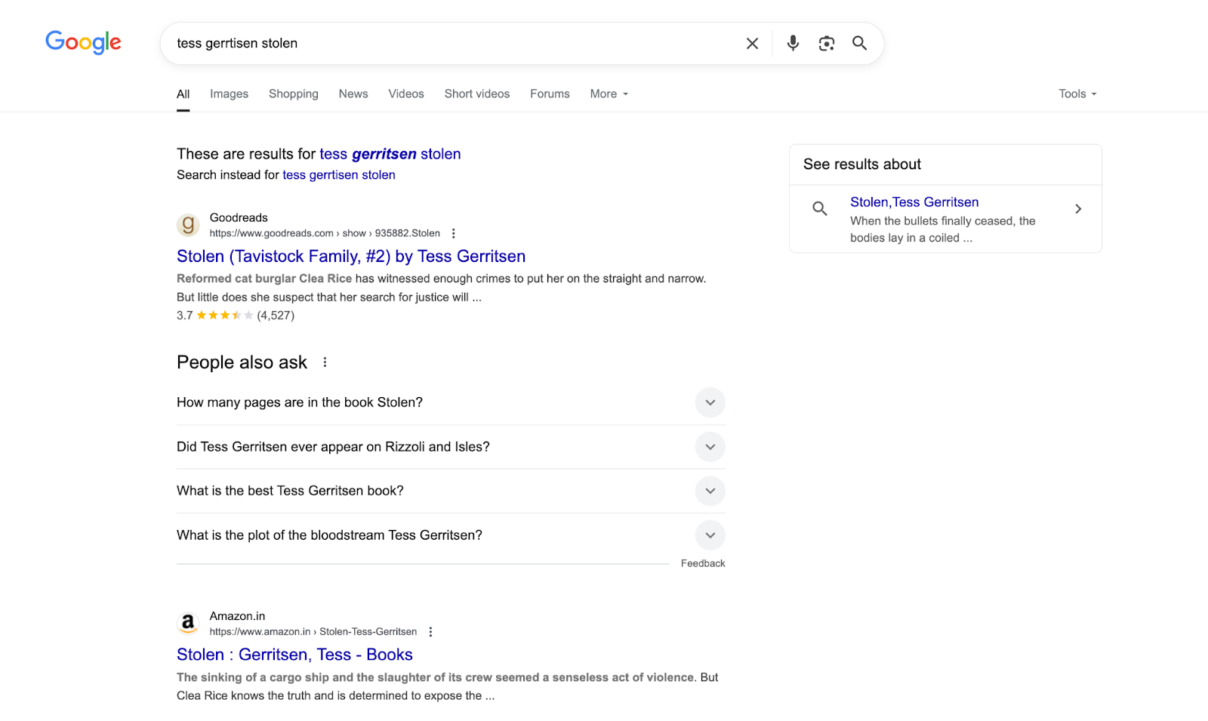This screenshot has width=1208, height=721.
Task: Expand 'How many pages are in the book Stolen?'
Action: point(710,402)
